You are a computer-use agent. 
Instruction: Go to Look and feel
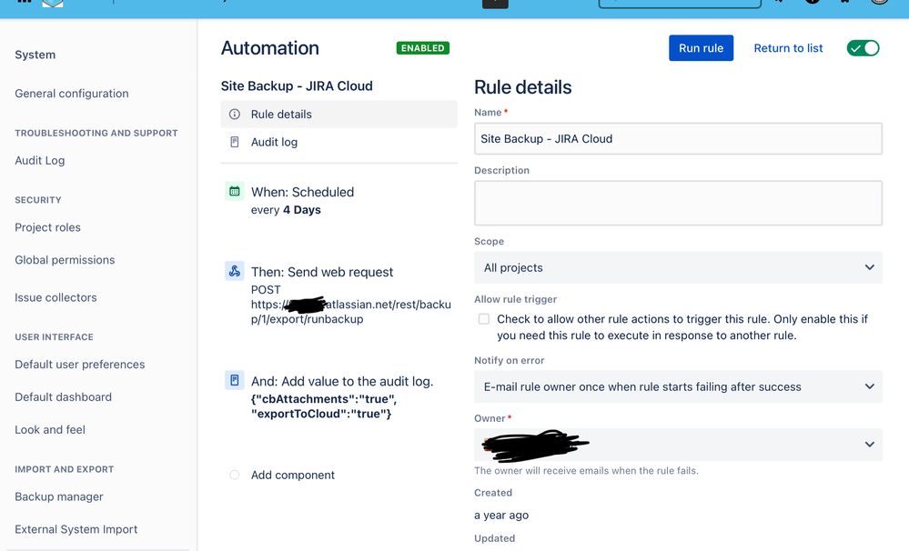pyautogui.click(x=50, y=429)
